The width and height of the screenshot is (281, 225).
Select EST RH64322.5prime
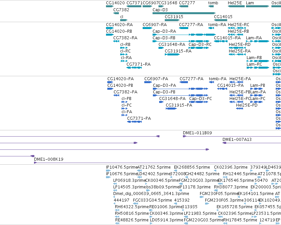pos(132,207)
